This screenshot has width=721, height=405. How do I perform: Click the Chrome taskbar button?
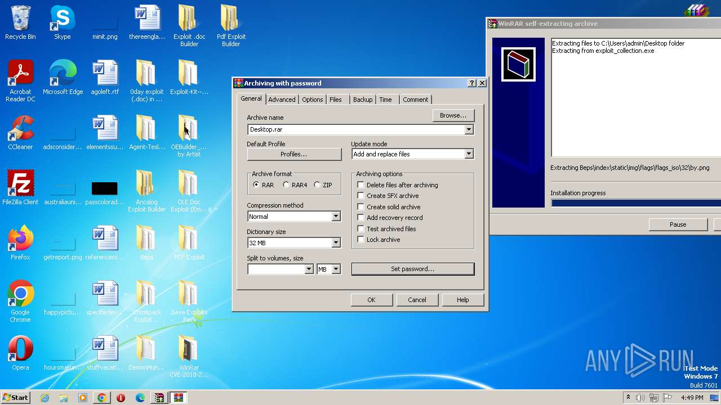click(102, 398)
